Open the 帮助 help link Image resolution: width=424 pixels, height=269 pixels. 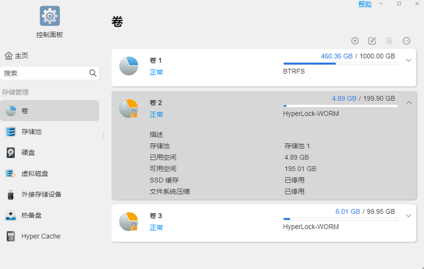coord(365,4)
